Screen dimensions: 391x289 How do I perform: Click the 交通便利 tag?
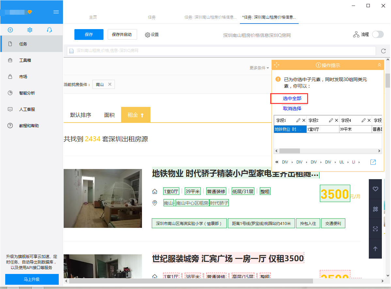click(333, 223)
